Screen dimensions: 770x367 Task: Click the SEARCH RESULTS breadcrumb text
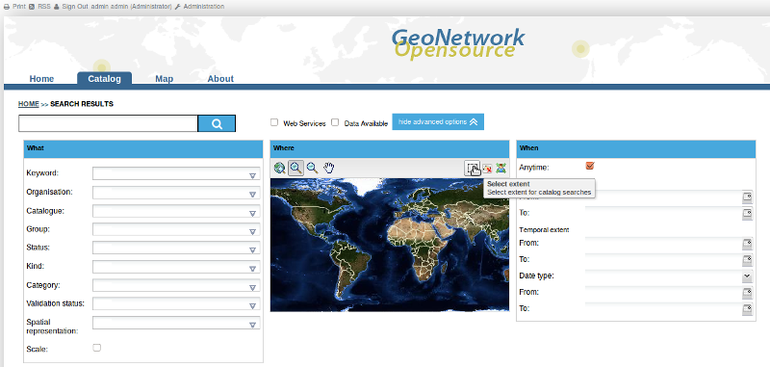click(x=82, y=104)
